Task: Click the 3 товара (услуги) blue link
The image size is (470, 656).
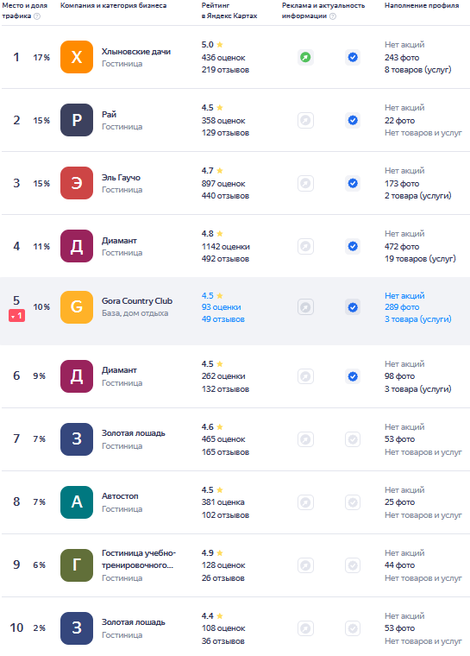Action: click(x=418, y=319)
